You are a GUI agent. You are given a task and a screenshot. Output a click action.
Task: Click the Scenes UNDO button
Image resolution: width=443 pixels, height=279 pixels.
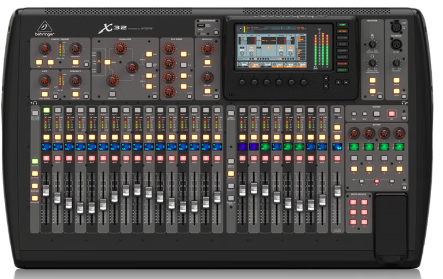376,114
